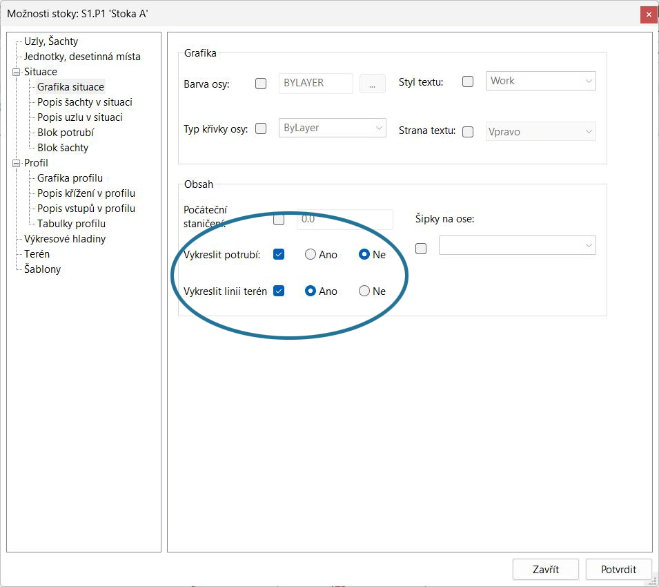Image resolution: width=659 pixels, height=587 pixels.
Task: Select Jednotky, desetinná místa in tree
Action: pos(82,57)
